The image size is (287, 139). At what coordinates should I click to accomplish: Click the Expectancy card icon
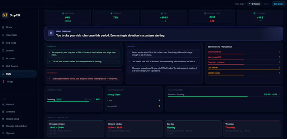tap(254, 13)
